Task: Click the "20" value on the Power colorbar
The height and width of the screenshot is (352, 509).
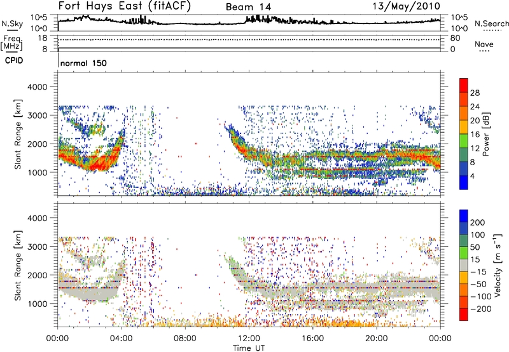Action: pyautogui.click(x=475, y=121)
